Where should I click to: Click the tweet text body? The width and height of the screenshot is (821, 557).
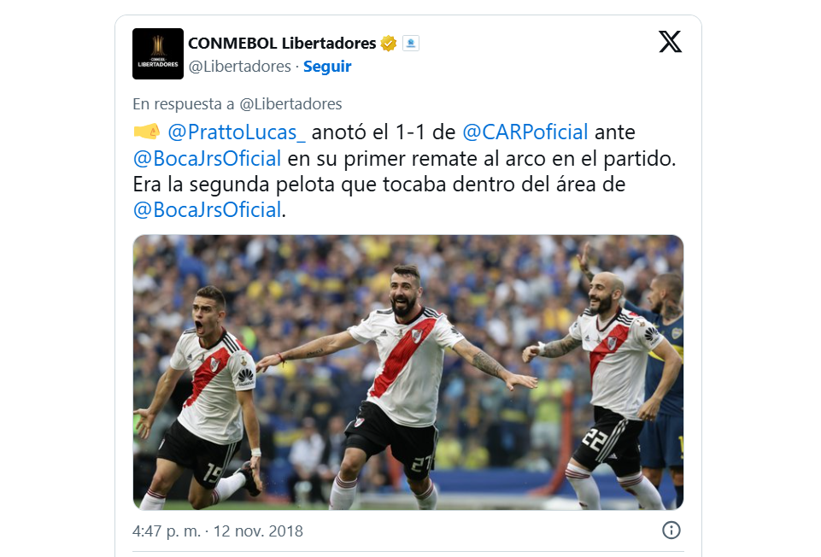point(405,171)
